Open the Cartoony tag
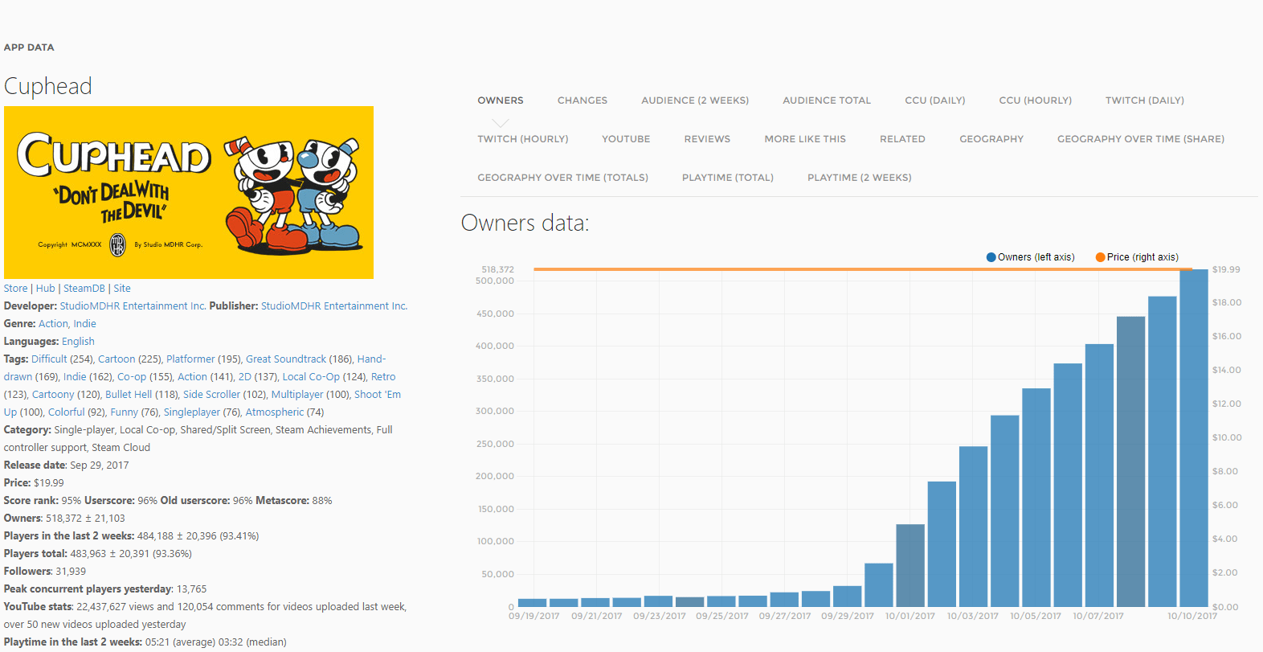The height and width of the screenshot is (652, 1263). (53, 395)
